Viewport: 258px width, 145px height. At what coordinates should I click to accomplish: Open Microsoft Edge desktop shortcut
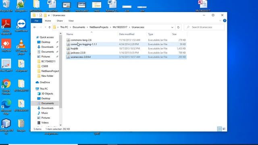click(6, 107)
